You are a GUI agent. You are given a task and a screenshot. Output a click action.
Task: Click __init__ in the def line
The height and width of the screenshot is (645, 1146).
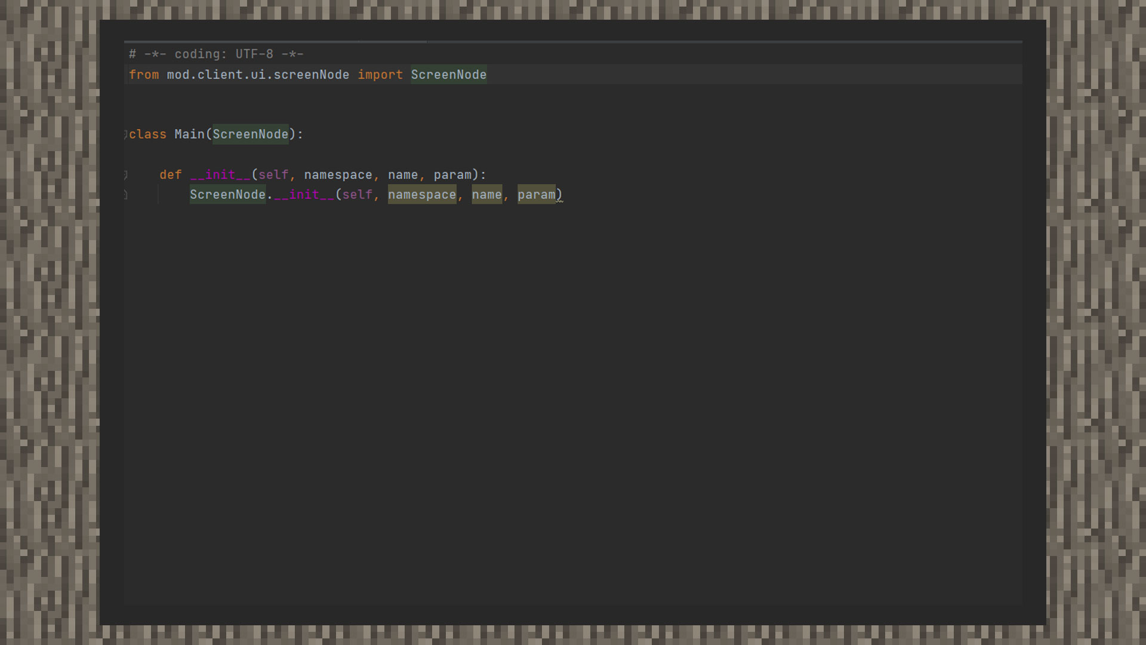pos(220,175)
